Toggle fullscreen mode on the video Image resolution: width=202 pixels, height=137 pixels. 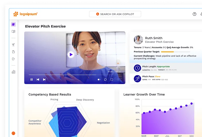(x=112, y=80)
